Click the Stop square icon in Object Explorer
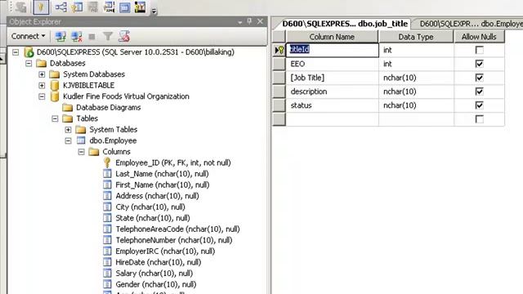523x294 pixels. (92, 37)
